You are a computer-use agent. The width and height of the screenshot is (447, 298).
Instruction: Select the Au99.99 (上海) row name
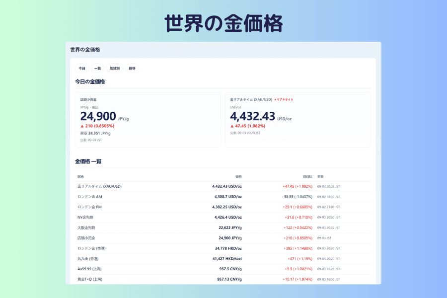tap(89, 269)
